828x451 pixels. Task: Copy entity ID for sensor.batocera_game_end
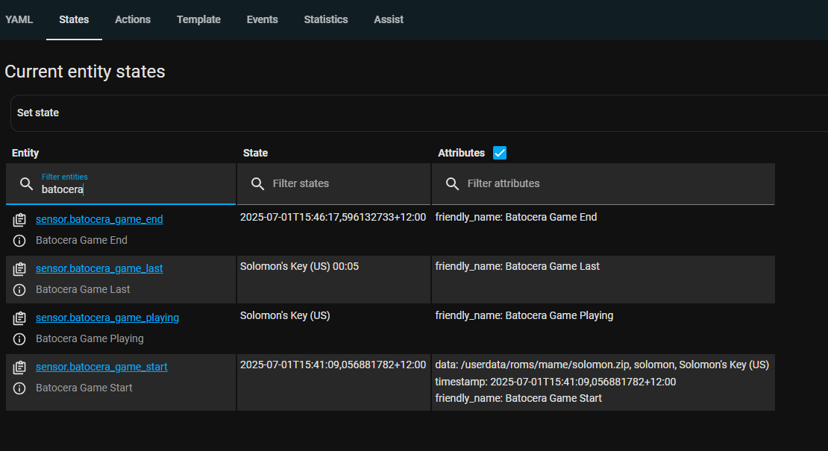tap(19, 219)
